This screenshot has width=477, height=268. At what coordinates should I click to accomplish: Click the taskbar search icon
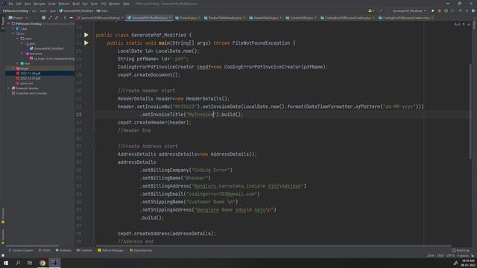click(x=18, y=263)
